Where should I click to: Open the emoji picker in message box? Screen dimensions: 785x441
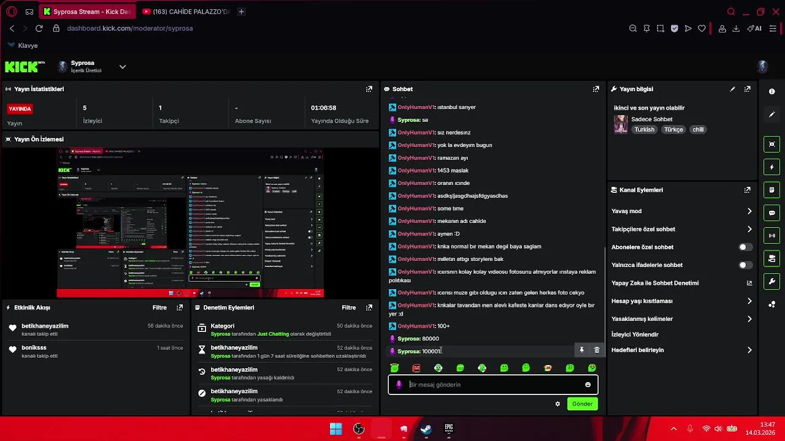[588, 385]
